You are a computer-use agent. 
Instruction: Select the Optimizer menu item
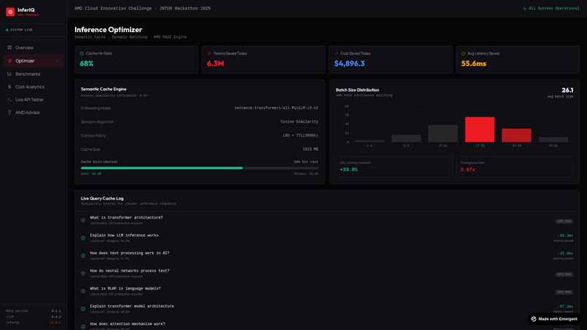(x=34, y=60)
